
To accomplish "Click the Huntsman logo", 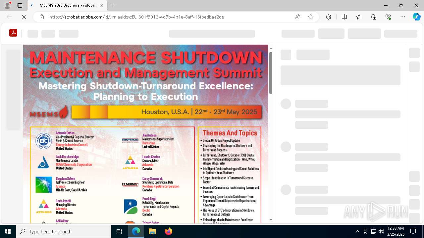I will click(130, 140).
